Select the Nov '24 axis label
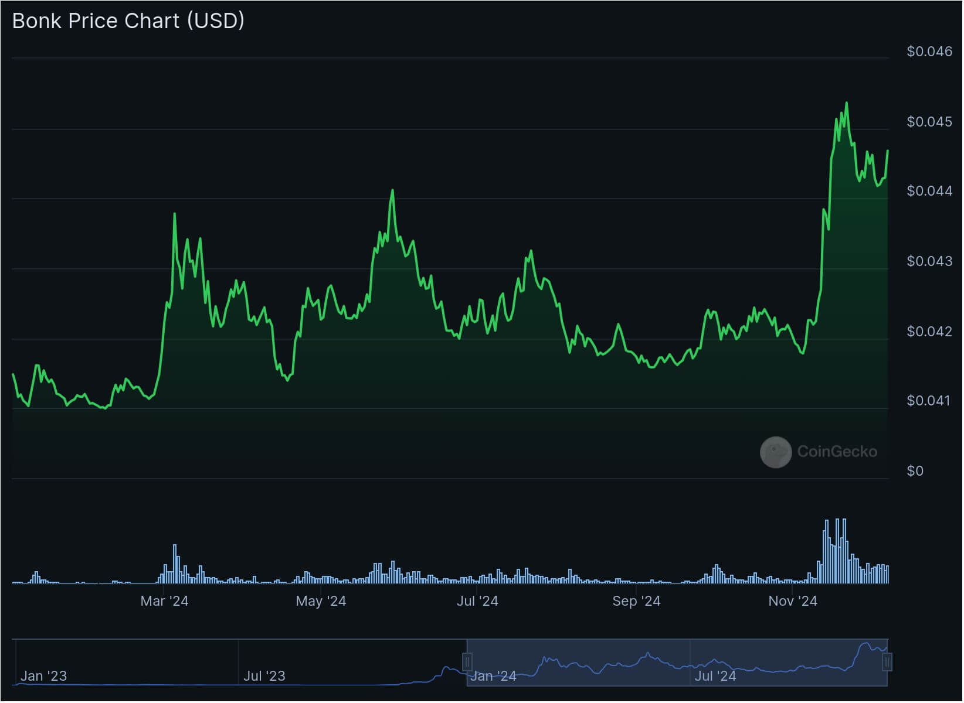Image resolution: width=964 pixels, height=703 pixels. [x=793, y=601]
